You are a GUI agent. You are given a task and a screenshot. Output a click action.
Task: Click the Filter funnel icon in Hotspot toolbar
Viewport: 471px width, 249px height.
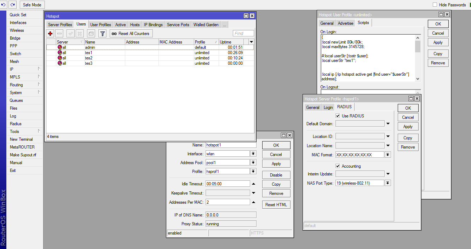click(x=102, y=34)
